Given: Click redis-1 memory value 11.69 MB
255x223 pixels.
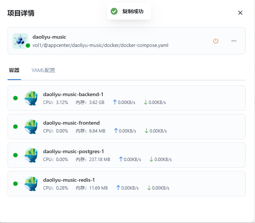Looking at the screenshot, I should 98,188.
